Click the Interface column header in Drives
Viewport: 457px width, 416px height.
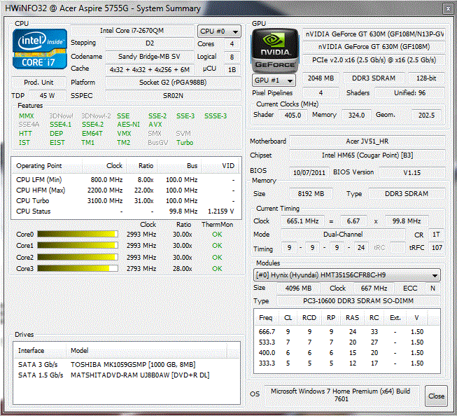[x=40, y=350]
